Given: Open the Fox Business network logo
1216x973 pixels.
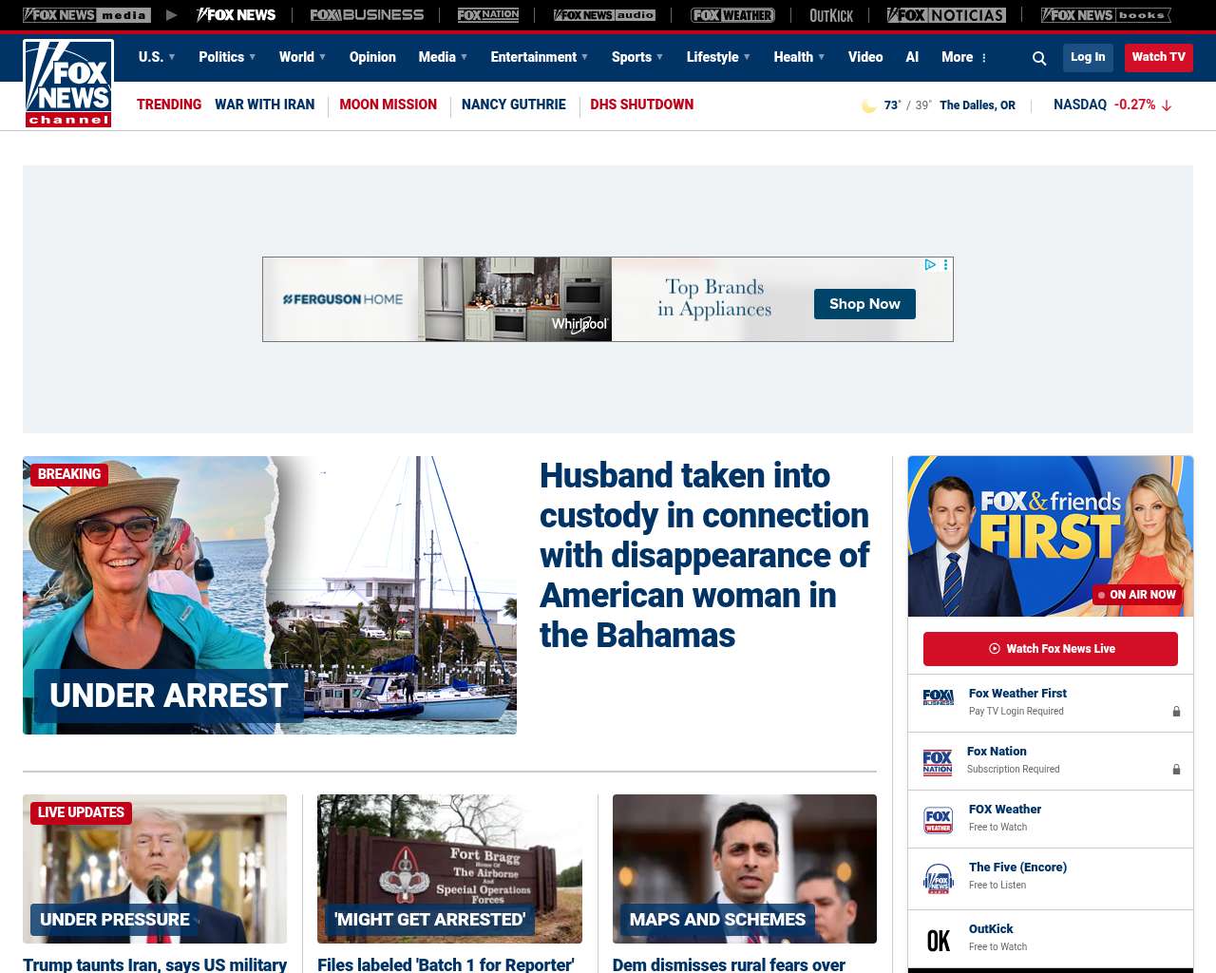Looking at the screenshot, I should click(x=367, y=15).
